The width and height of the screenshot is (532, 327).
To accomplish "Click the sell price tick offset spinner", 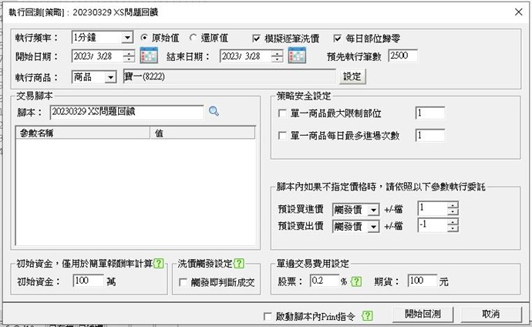I will point(453,225).
